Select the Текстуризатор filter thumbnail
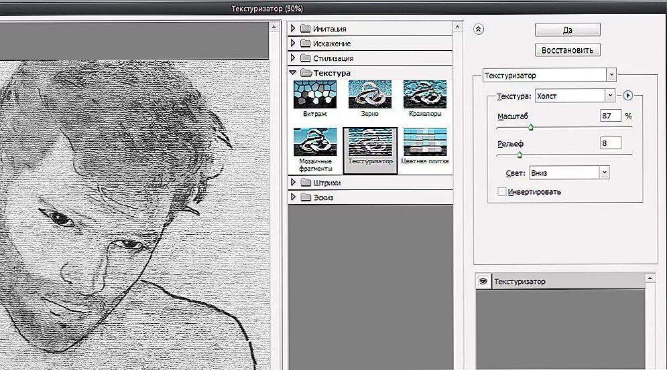The width and height of the screenshot is (667, 370). [370, 151]
